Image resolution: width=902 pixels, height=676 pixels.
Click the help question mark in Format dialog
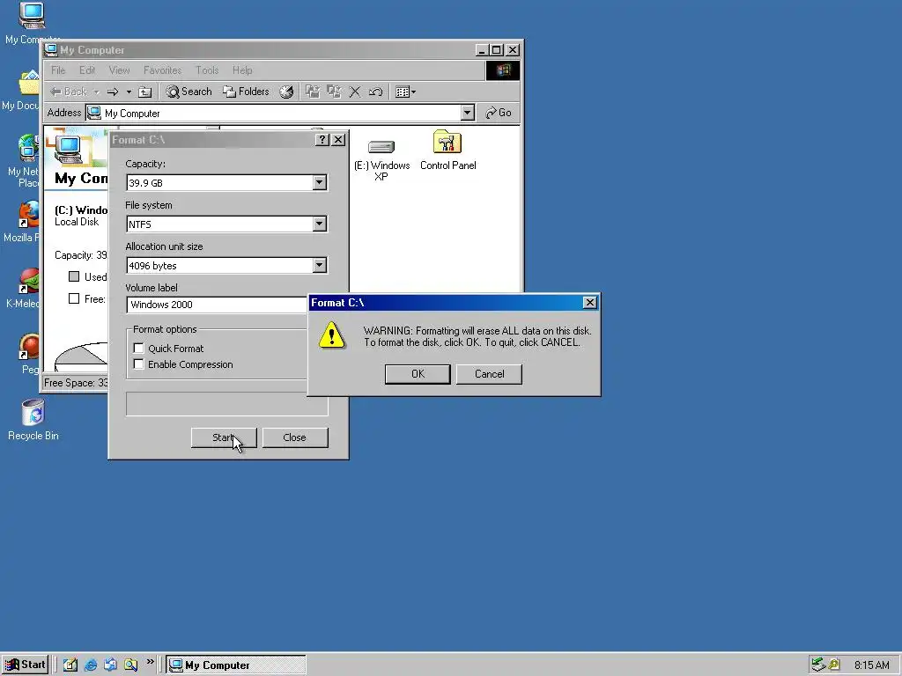pyautogui.click(x=322, y=140)
